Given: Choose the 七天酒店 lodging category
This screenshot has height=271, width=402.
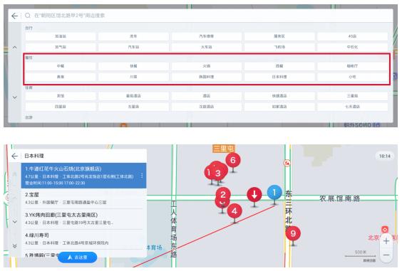Looking at the screenshot, I should coord(352,107).
